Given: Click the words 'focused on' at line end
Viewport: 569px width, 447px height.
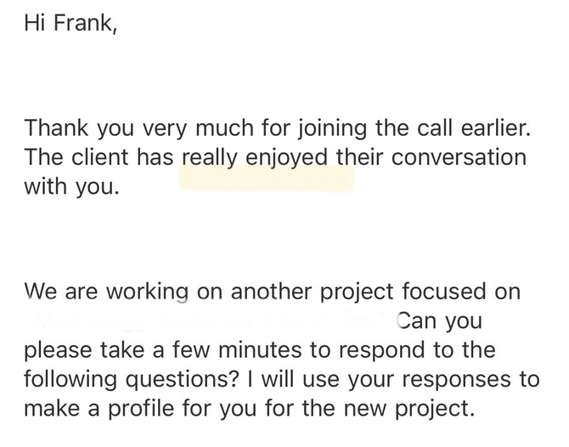Looking at the screenshot, I should (x=461, y=291).
